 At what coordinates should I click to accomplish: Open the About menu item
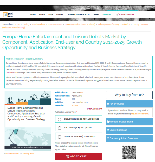click(x=42, y=15)
